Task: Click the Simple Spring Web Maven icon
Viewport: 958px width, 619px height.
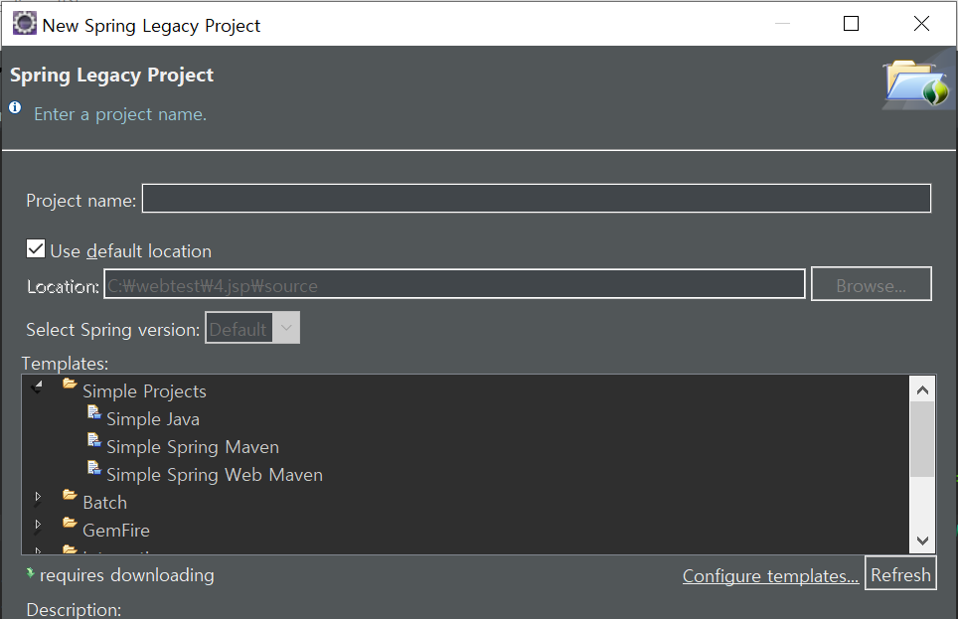Action: [94, 468]
